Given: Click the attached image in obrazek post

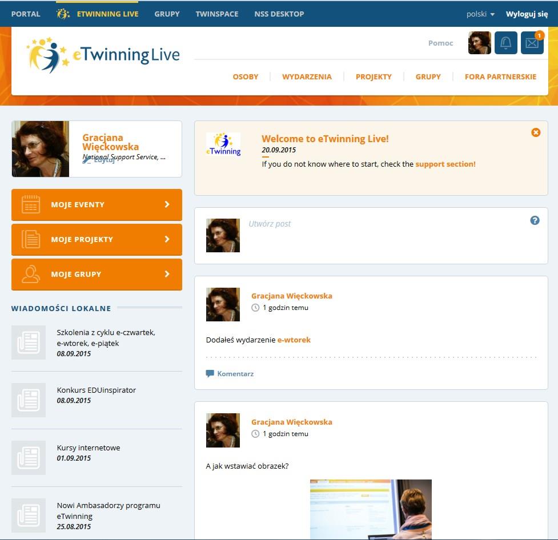Looking at the screenshot, I should 371,509.
